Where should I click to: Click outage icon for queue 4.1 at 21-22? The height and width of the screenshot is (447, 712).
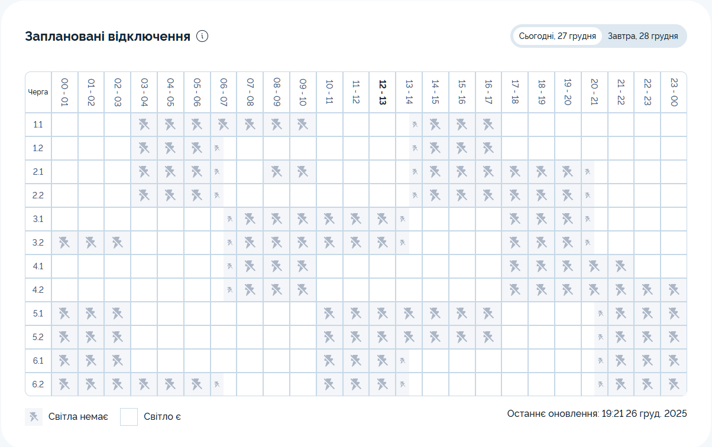click(x=620, y=266)
